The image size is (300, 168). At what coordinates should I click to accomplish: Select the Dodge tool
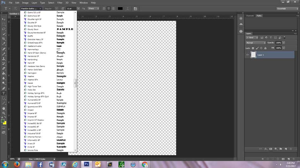coord(4,83)
